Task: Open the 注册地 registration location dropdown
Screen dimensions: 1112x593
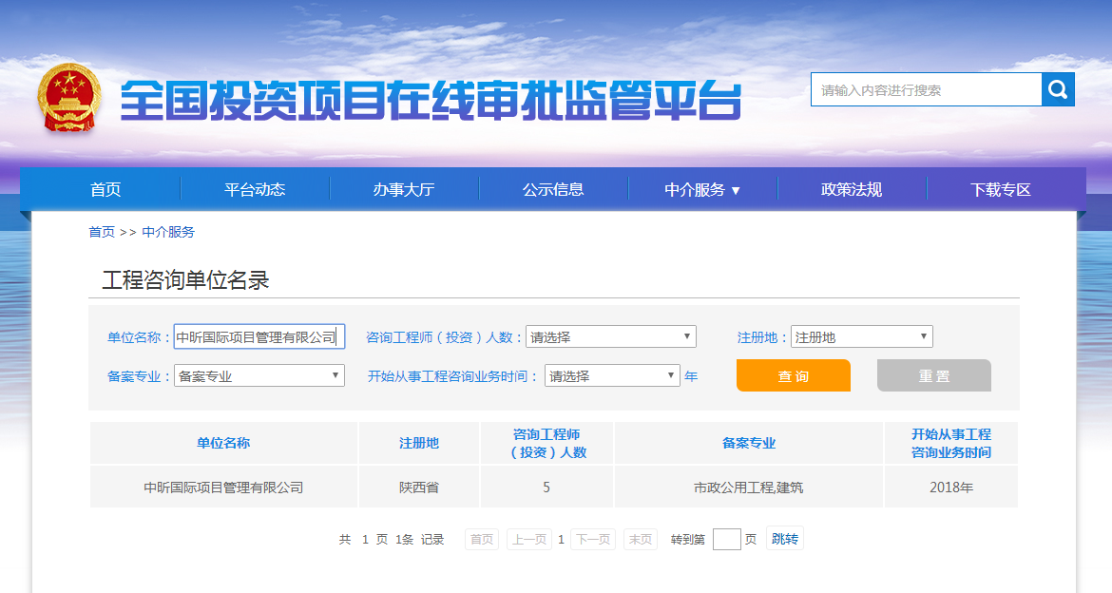Action: [860, 335]
